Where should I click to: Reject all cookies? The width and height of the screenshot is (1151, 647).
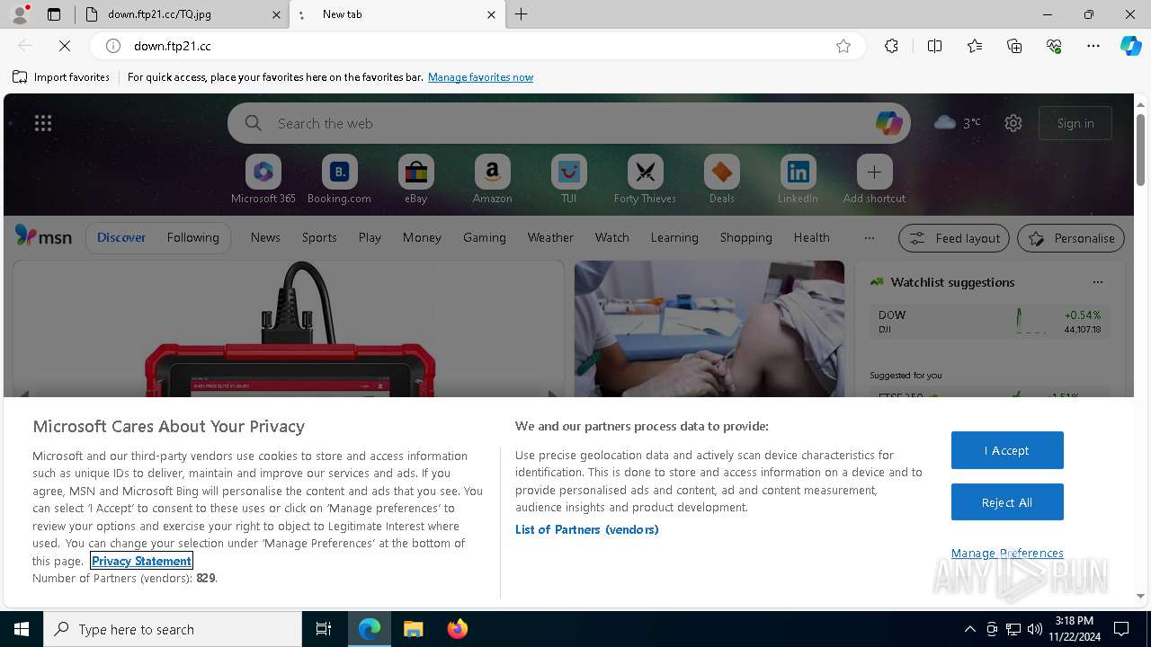[x=1007, y=502]
